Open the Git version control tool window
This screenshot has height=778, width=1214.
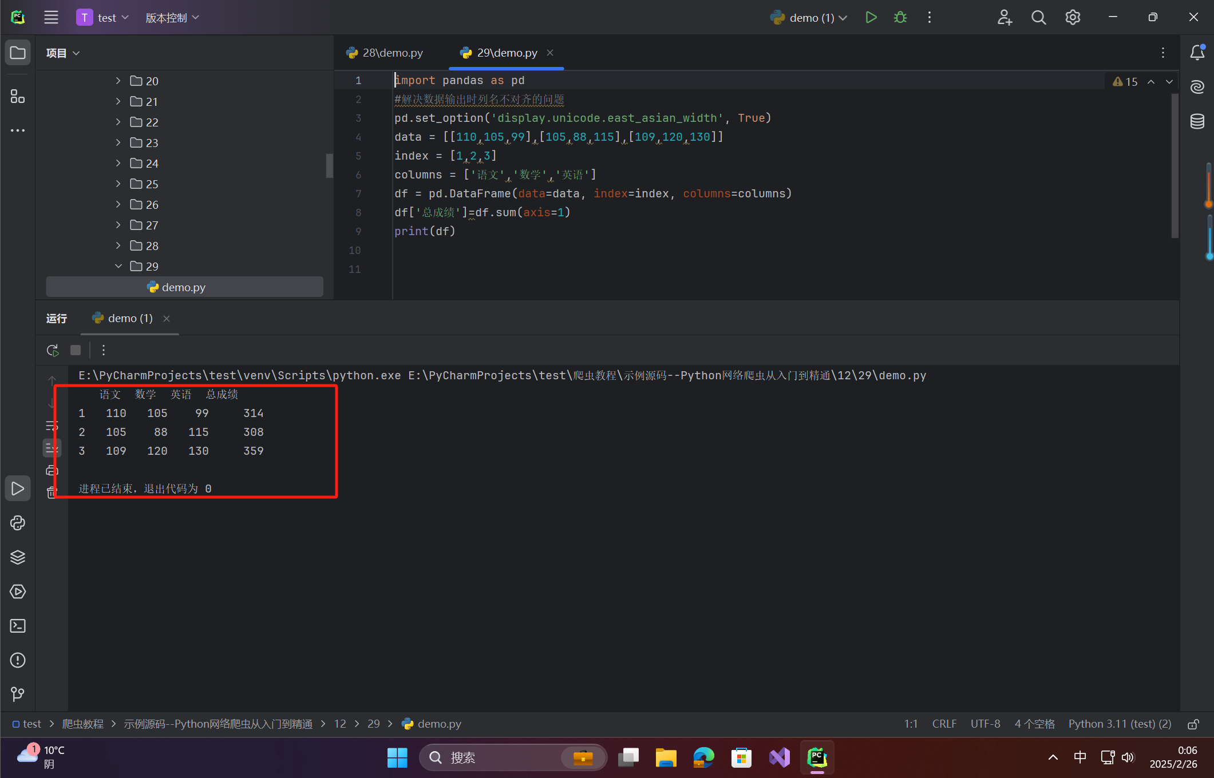click(x=18, y=694)
